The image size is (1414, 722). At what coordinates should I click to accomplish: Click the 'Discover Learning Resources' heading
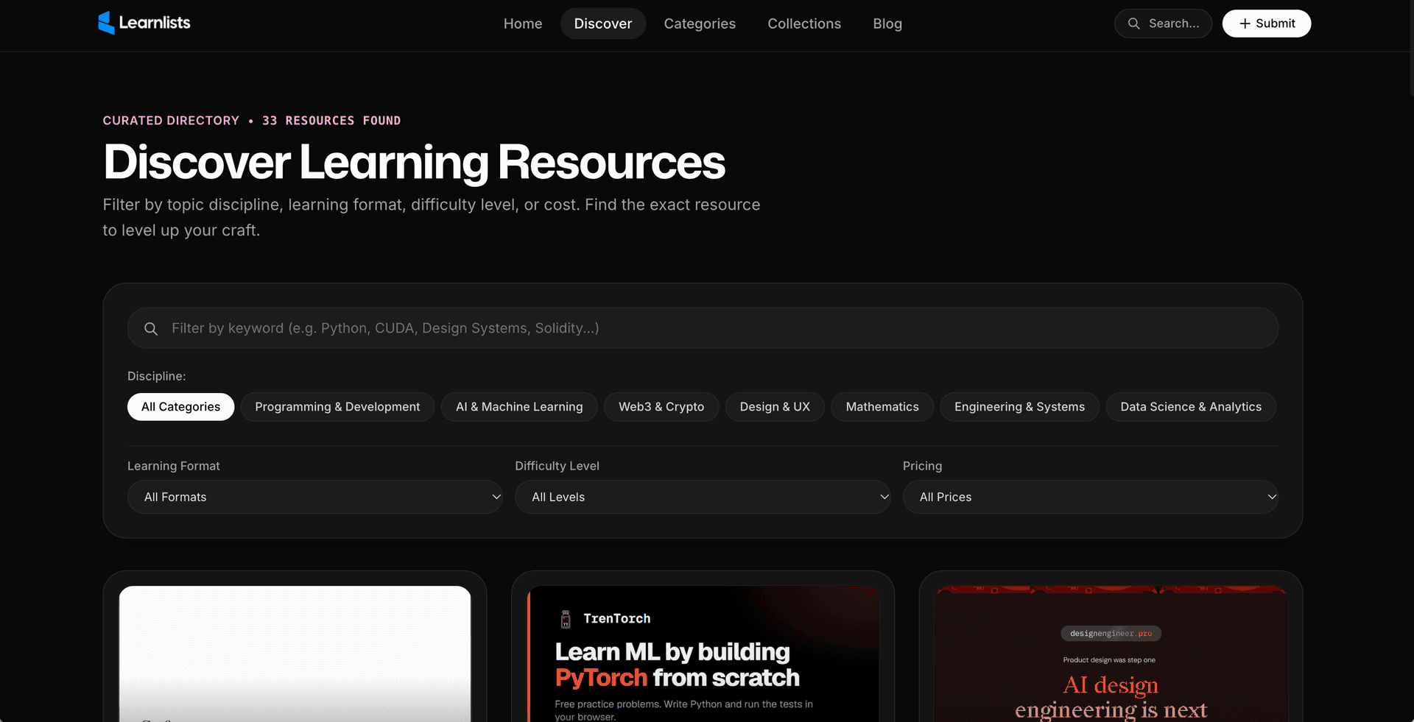coord(414,162)
